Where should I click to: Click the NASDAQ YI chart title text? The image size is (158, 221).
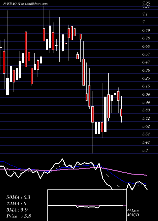click(x=26, y=4)
